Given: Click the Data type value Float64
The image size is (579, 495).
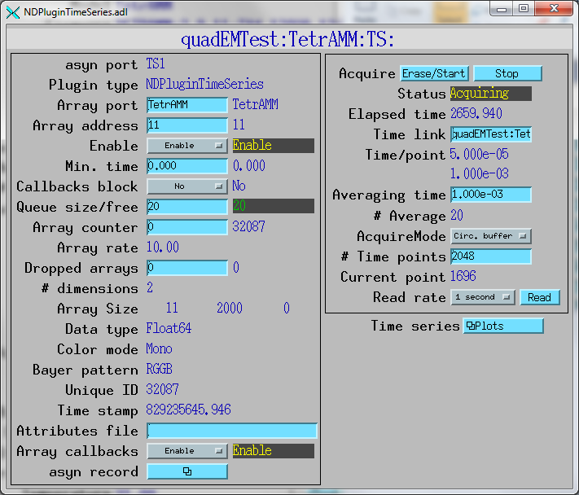Looking at the screenshot, I should click(x=169, y=328).
